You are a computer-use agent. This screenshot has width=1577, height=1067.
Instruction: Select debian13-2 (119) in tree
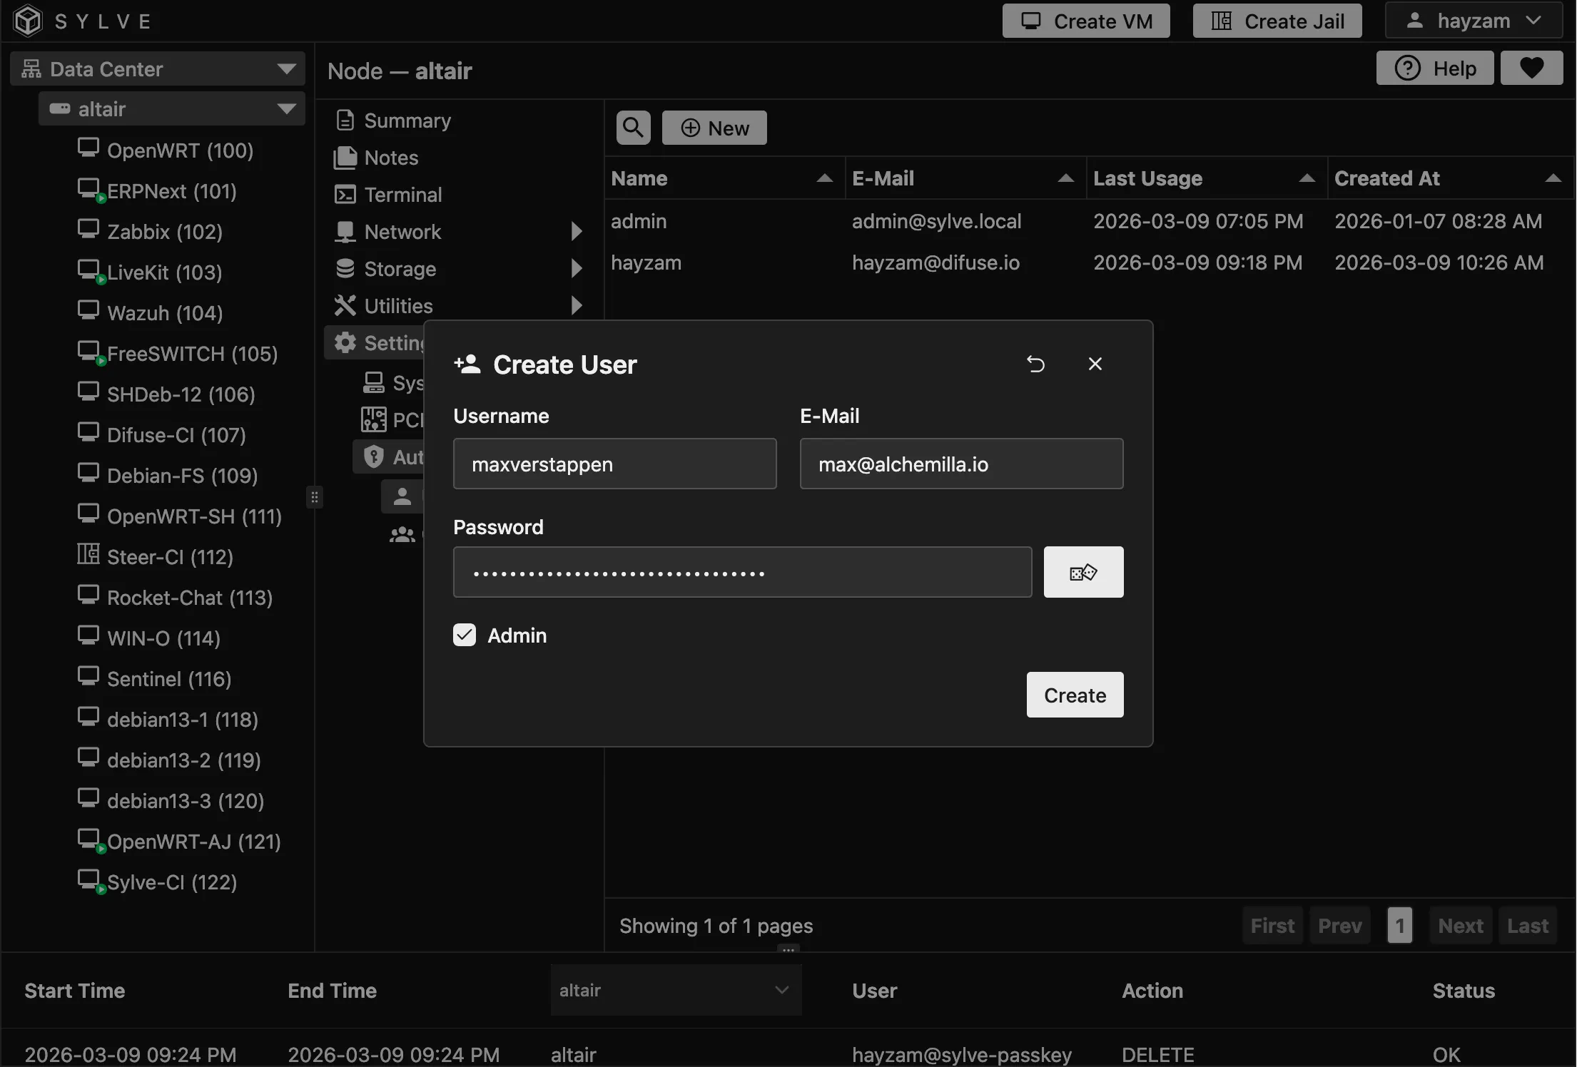(184, 760)
